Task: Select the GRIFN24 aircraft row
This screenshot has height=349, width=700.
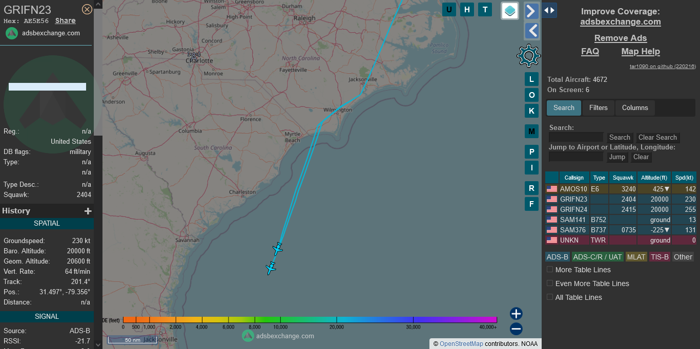Action: (621, 209)
